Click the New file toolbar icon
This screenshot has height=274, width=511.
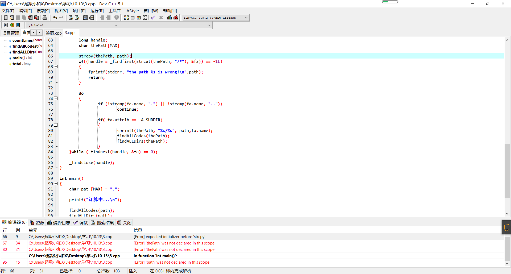coord(6,18)
